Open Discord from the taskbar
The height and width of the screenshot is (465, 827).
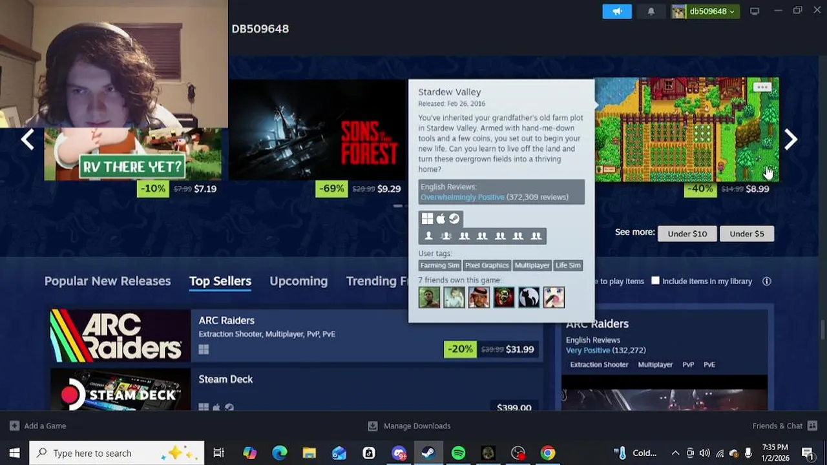pyautogui.click(x=399, y=453)
